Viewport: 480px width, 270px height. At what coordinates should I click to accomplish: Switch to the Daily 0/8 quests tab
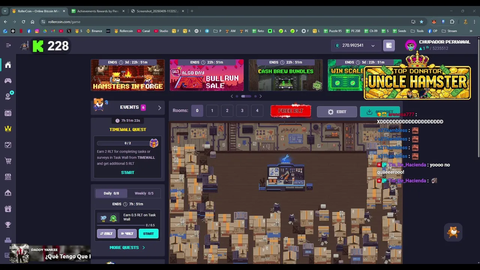[111, 193]
